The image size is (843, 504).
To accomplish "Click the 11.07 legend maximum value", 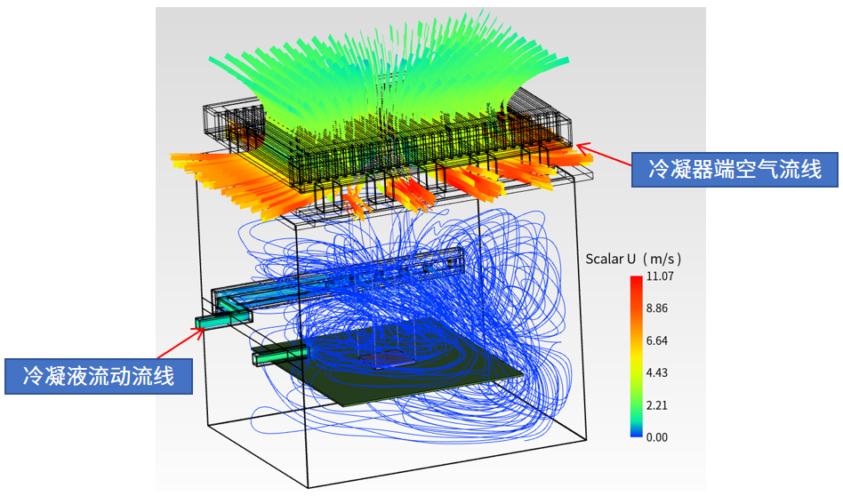I will coord(660,276).
